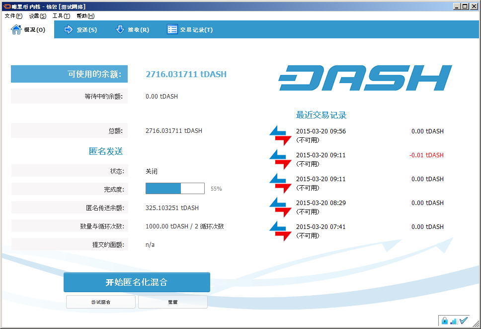This screenshot has height=329, width=481.
Task: Click the list icon of 交易记录 tab
Action: point(172,29)
